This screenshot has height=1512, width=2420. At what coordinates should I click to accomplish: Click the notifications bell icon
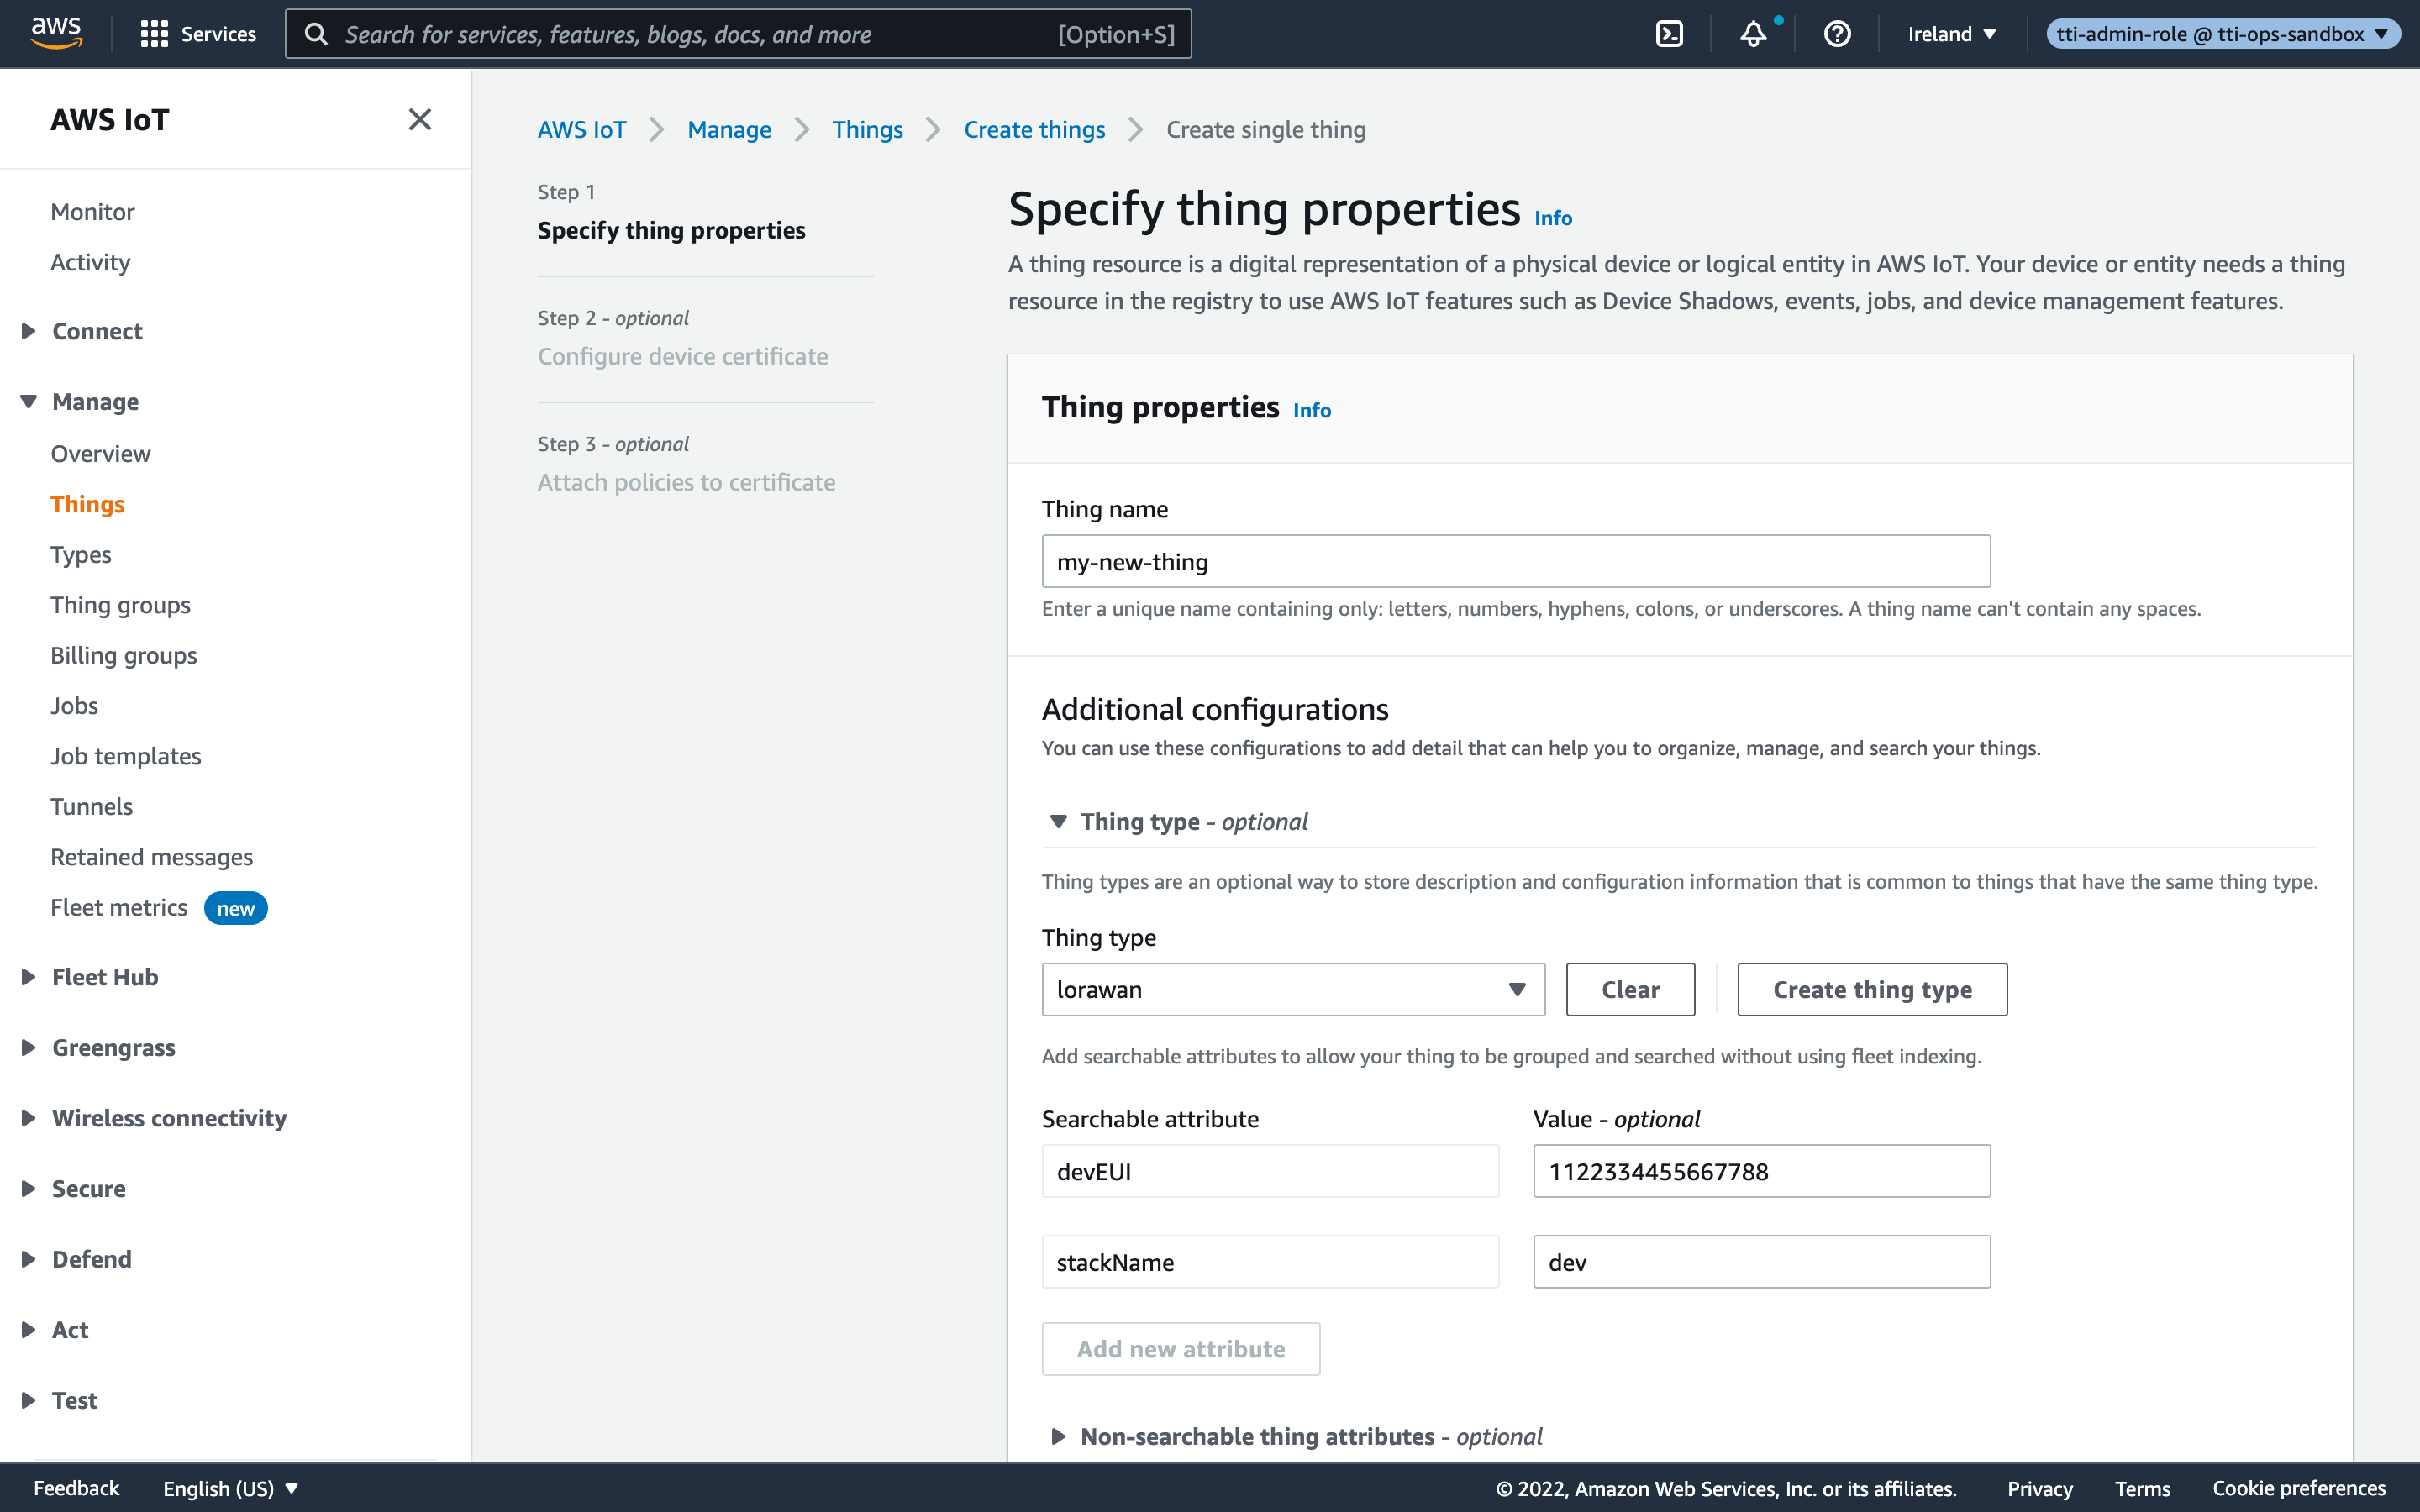pyautogui.click(x=1754, y=33)
